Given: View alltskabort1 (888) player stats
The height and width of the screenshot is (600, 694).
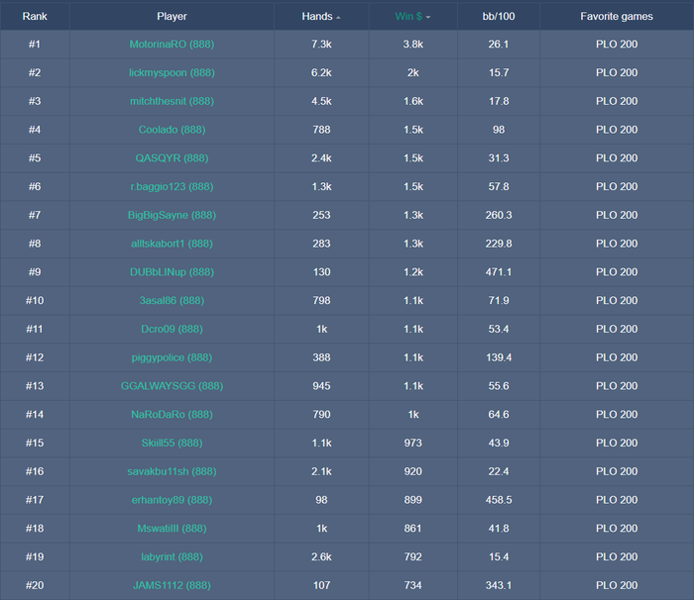Looking at the screenshot, I should [x=172, y=244].
